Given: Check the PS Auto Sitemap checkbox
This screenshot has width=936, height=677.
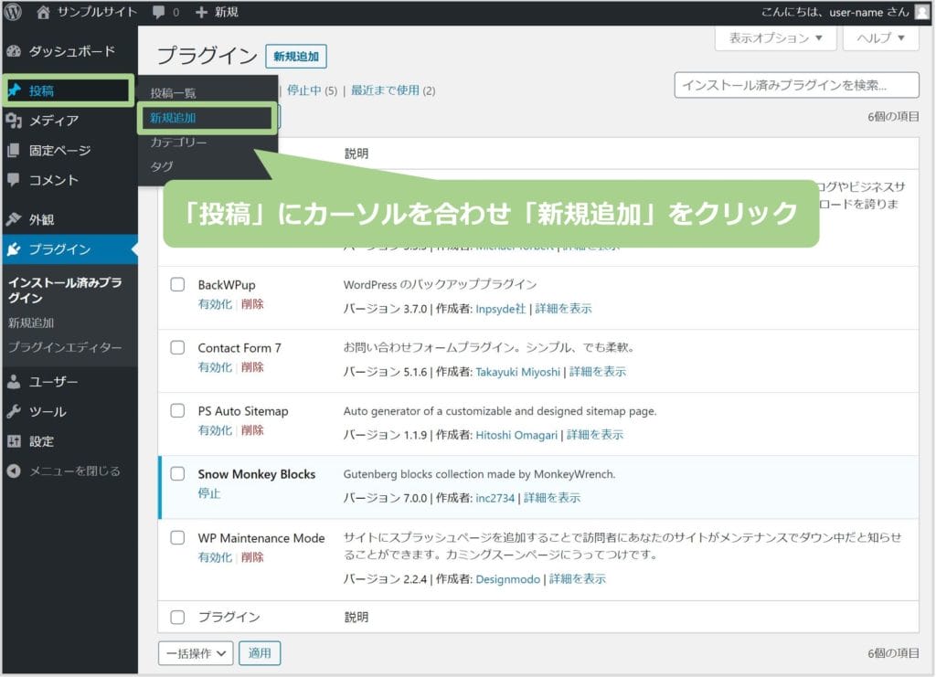Looking at the screenshot, I should [177, 410].
